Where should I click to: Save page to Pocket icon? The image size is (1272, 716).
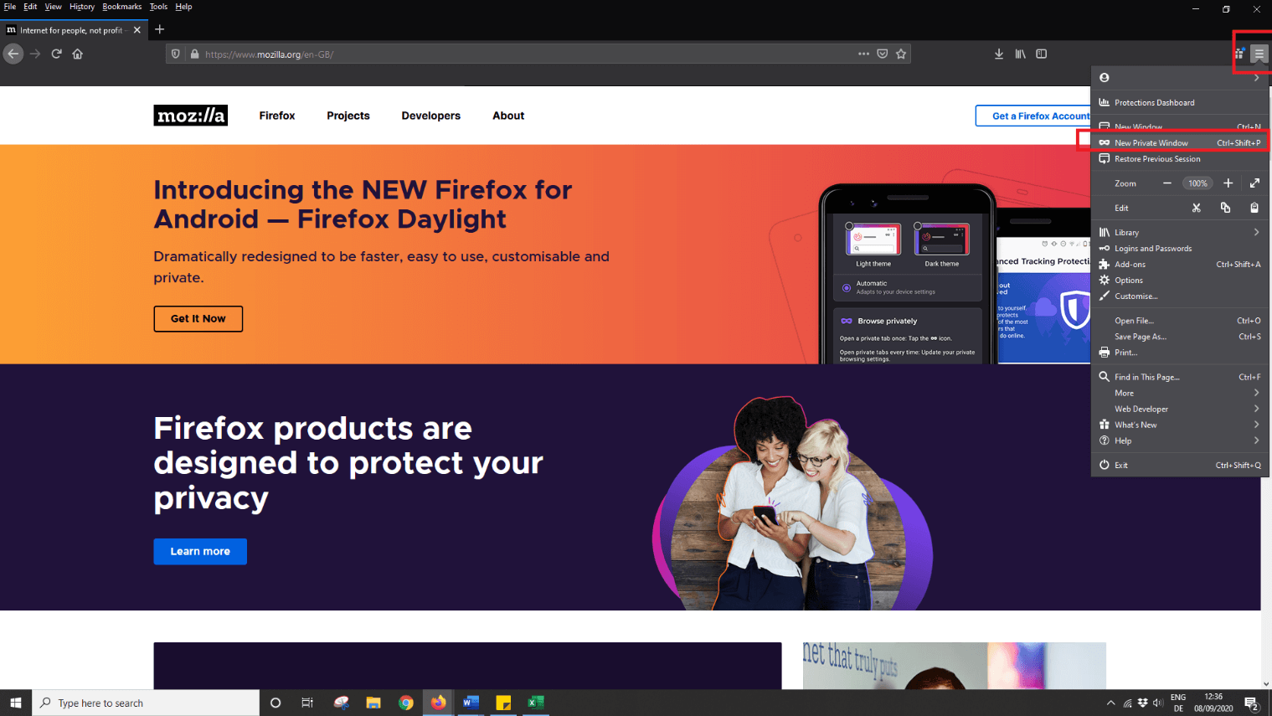click(883, 54)
